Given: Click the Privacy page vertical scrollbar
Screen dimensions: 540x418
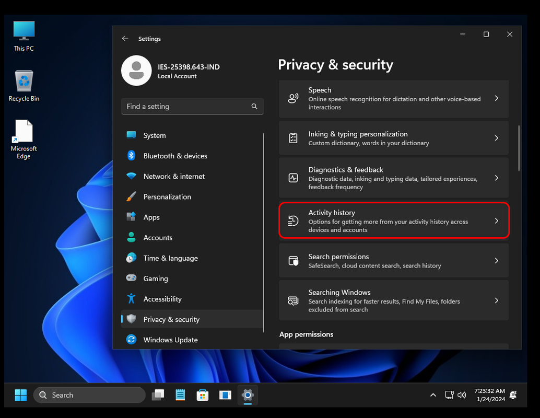Looking at the screenshot, I should [519, 148].
